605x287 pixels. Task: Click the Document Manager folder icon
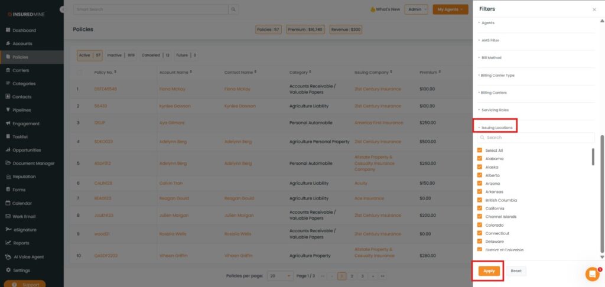(8, 164)
